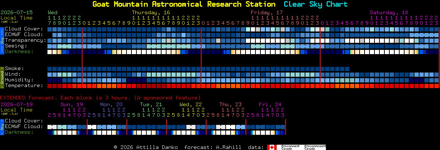The width and height of the screenshot is (440, 150).
Task: Open the Goat Mountain Astronomical Research Station title
Action: click(184, 4)
